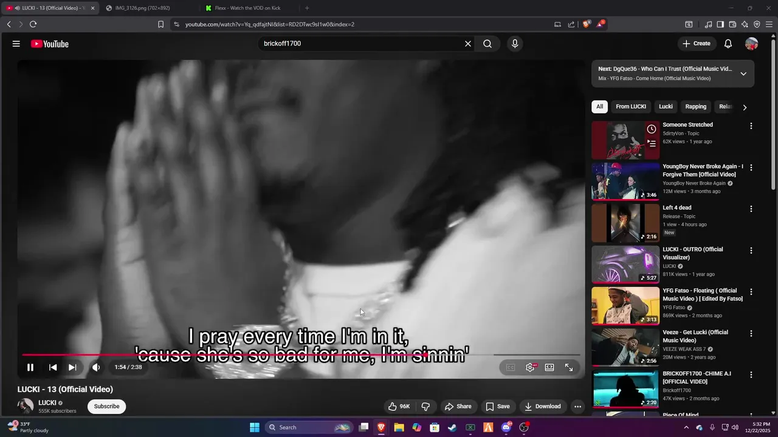Add Someone Stretched to Watch Later clock
Screen dimensions: 778x437
[x=652, y=129]
